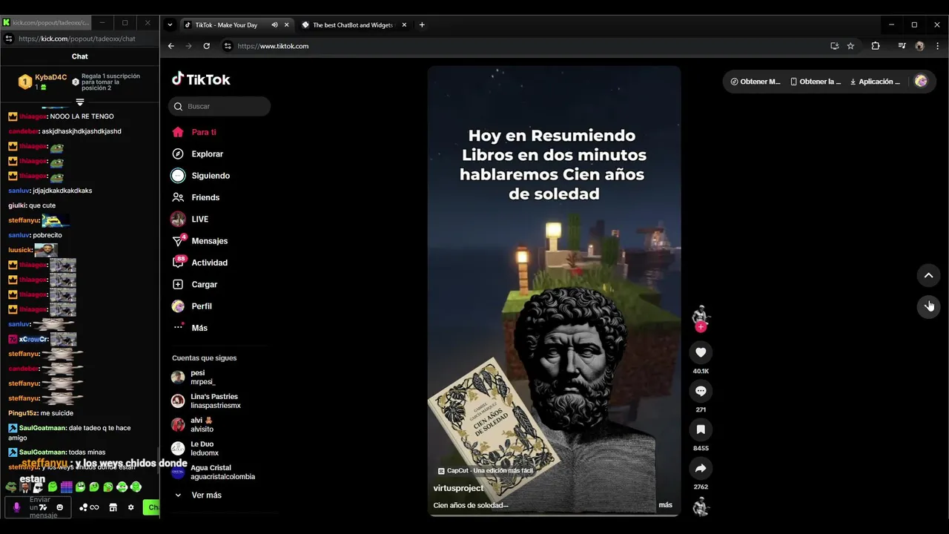949x534 pixels.
Task: Click the Obtener M... button in the top bar
Action: [x=755, y=82]
